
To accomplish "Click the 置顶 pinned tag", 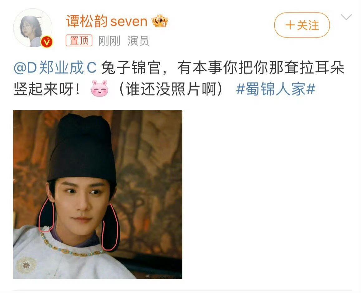I will [79, 41].
